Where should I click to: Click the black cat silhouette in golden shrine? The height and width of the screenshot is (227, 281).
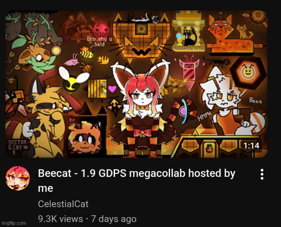click(x=190, y=38)
